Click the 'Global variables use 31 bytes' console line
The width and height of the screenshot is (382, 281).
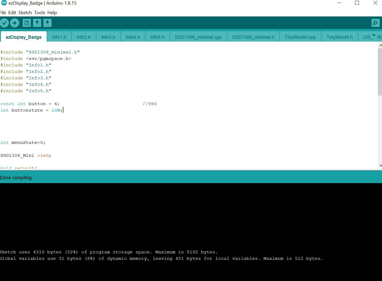click(161, 259)
